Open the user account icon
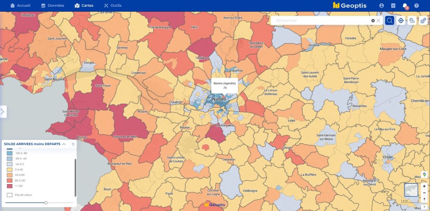 click(382, 6)
